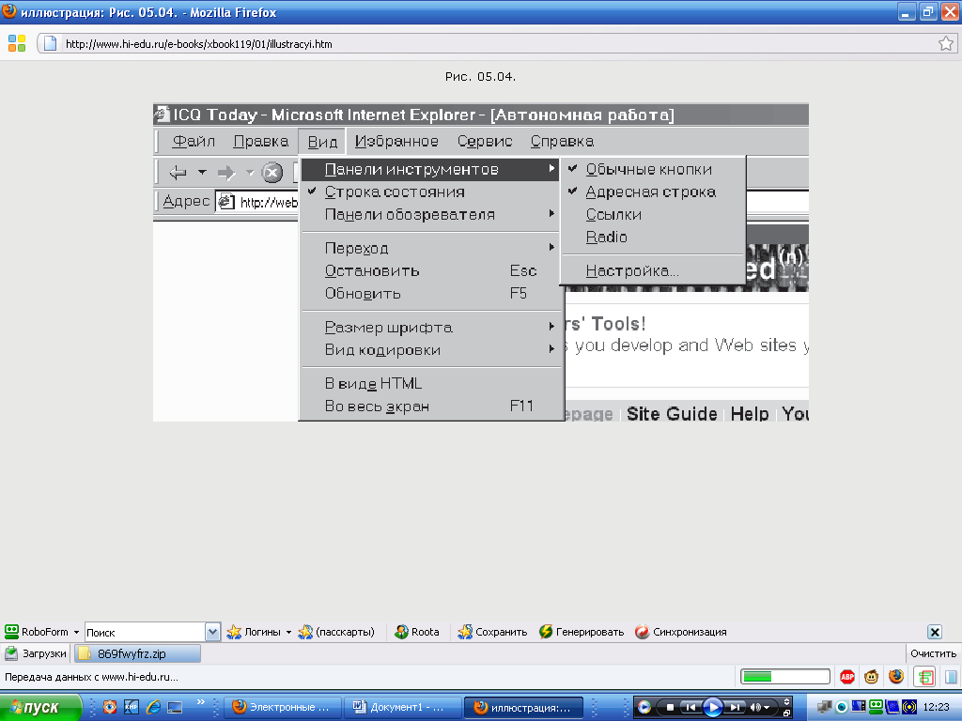Open the Сервис menu in the illustration
962x721 pixels.
coord(485,141)
